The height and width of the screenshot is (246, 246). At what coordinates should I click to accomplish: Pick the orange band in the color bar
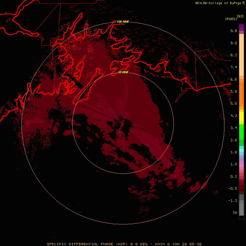click(241, 94)
